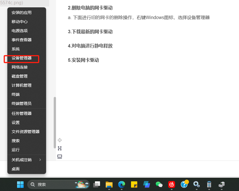Open 任务管理器 from the menu
The width and height of the screenshot is (239, 191).
[x=27, y=113]
